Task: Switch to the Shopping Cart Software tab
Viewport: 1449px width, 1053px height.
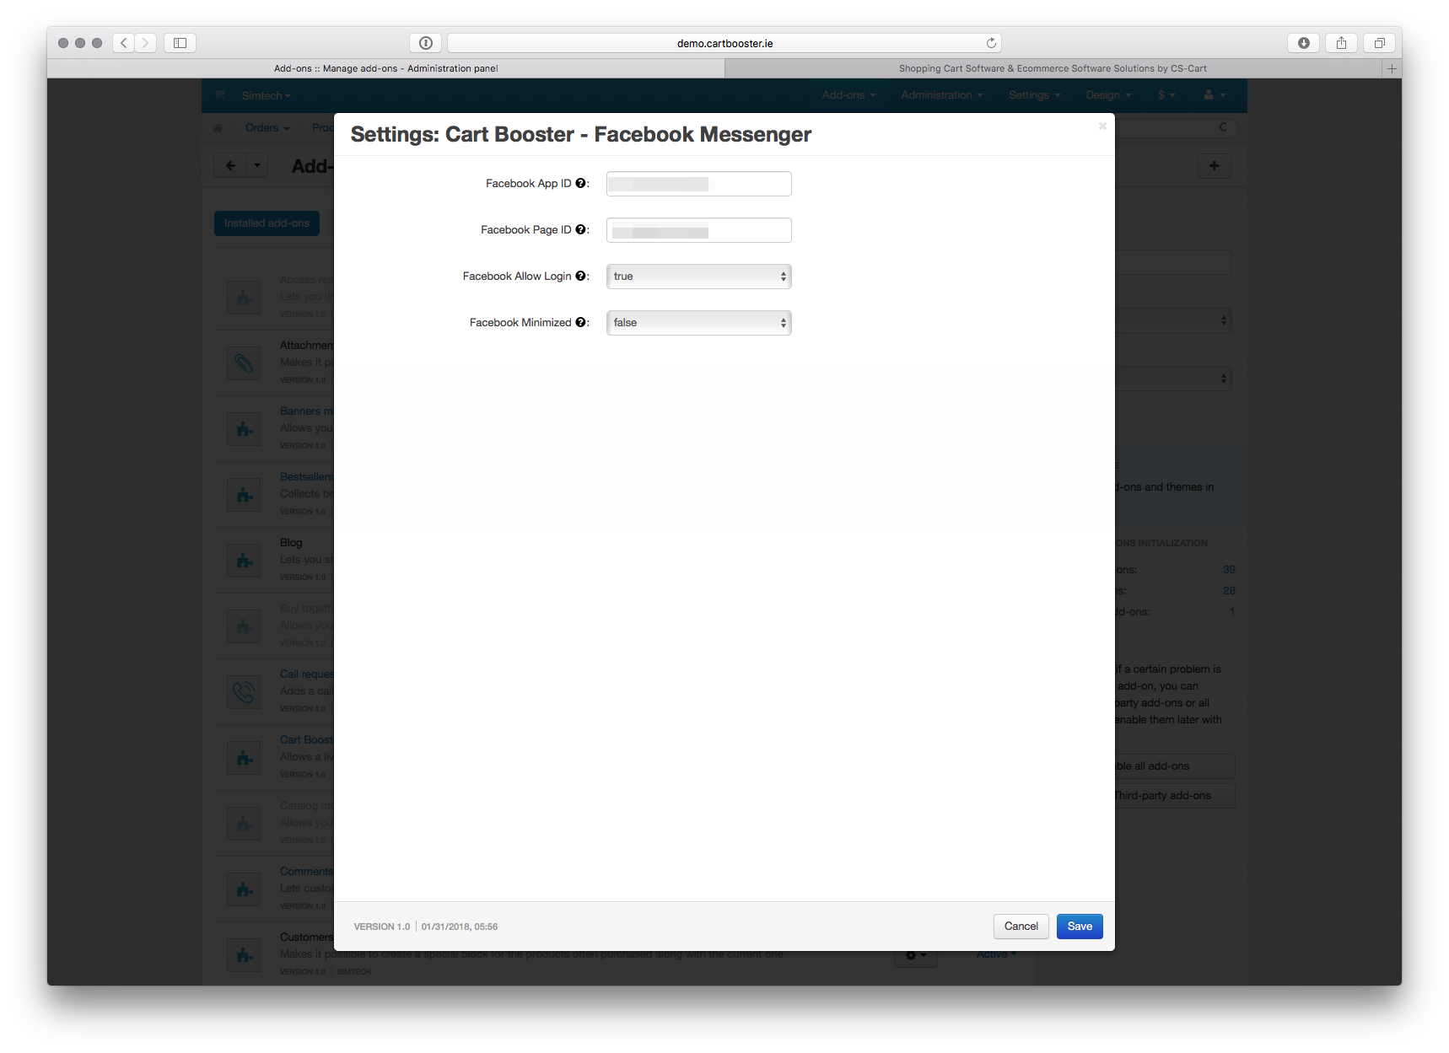Action: click(1053, 68)
